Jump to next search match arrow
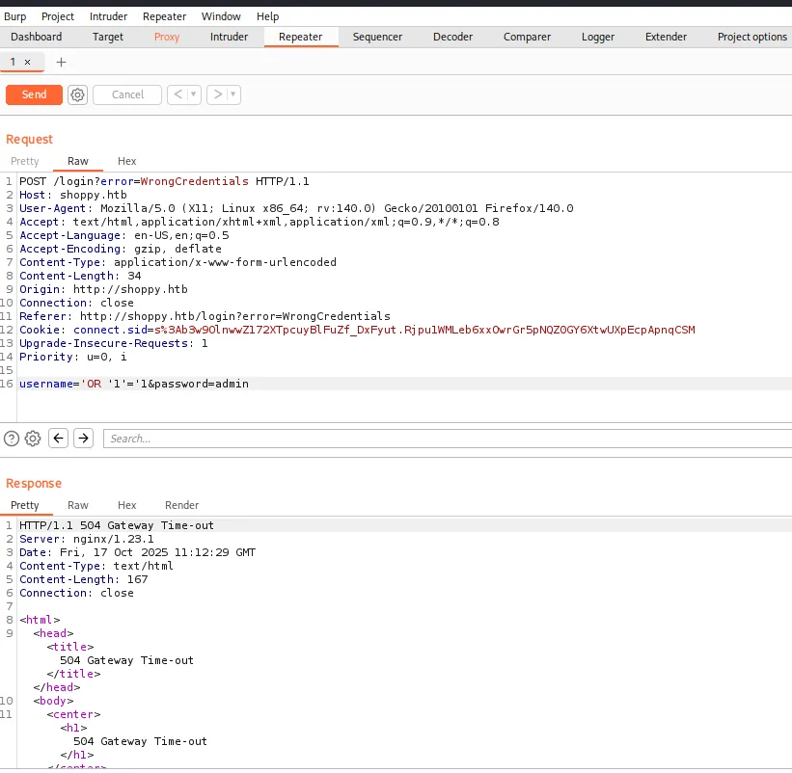Image resolution: width=792 pixels, height=773 pixels. click(x=83, y=438)
